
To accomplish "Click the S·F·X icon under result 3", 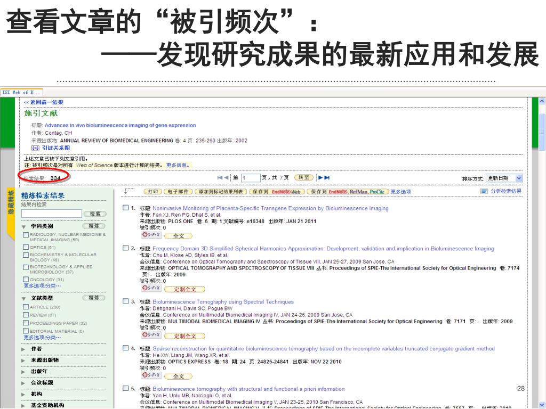I will click(151, 336).
